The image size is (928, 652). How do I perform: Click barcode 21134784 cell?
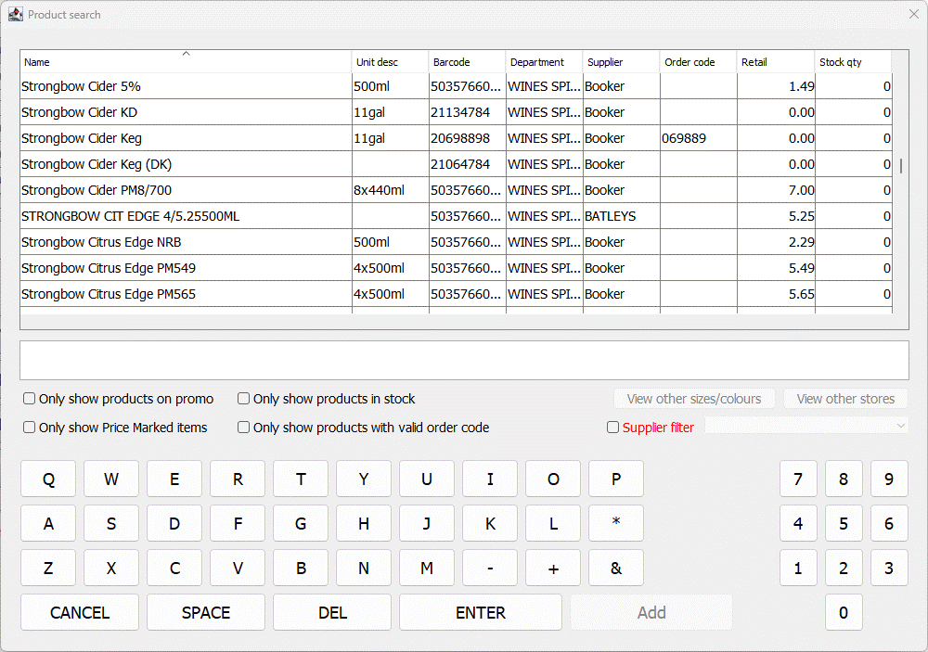[x=468, y=112]
